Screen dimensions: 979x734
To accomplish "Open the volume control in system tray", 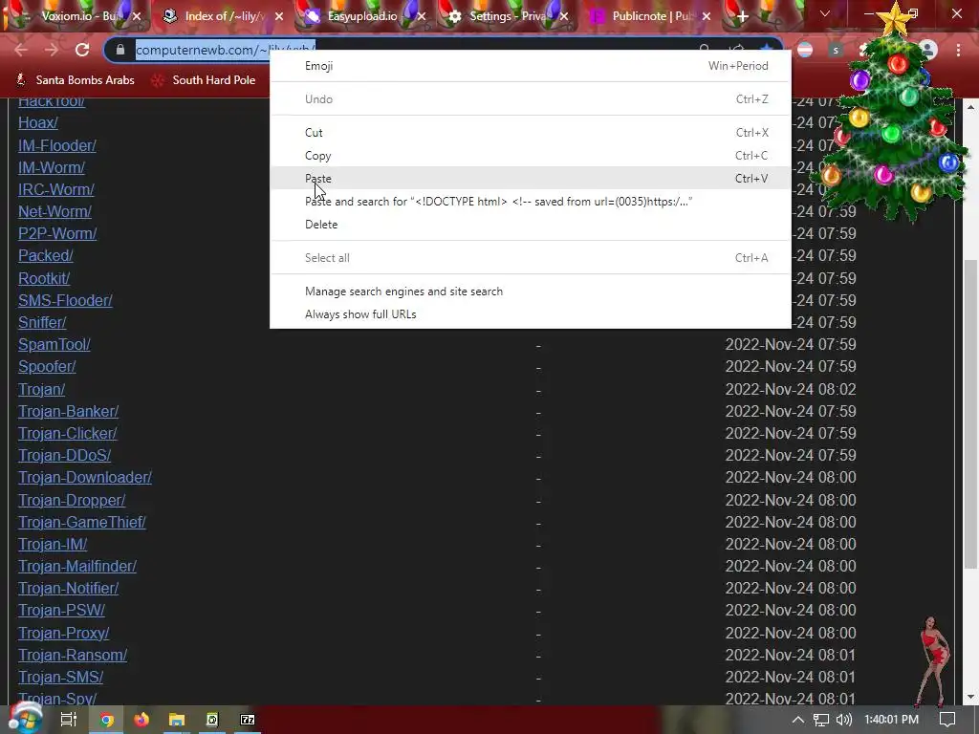I will pyautogui.click(x=843, y=720).
